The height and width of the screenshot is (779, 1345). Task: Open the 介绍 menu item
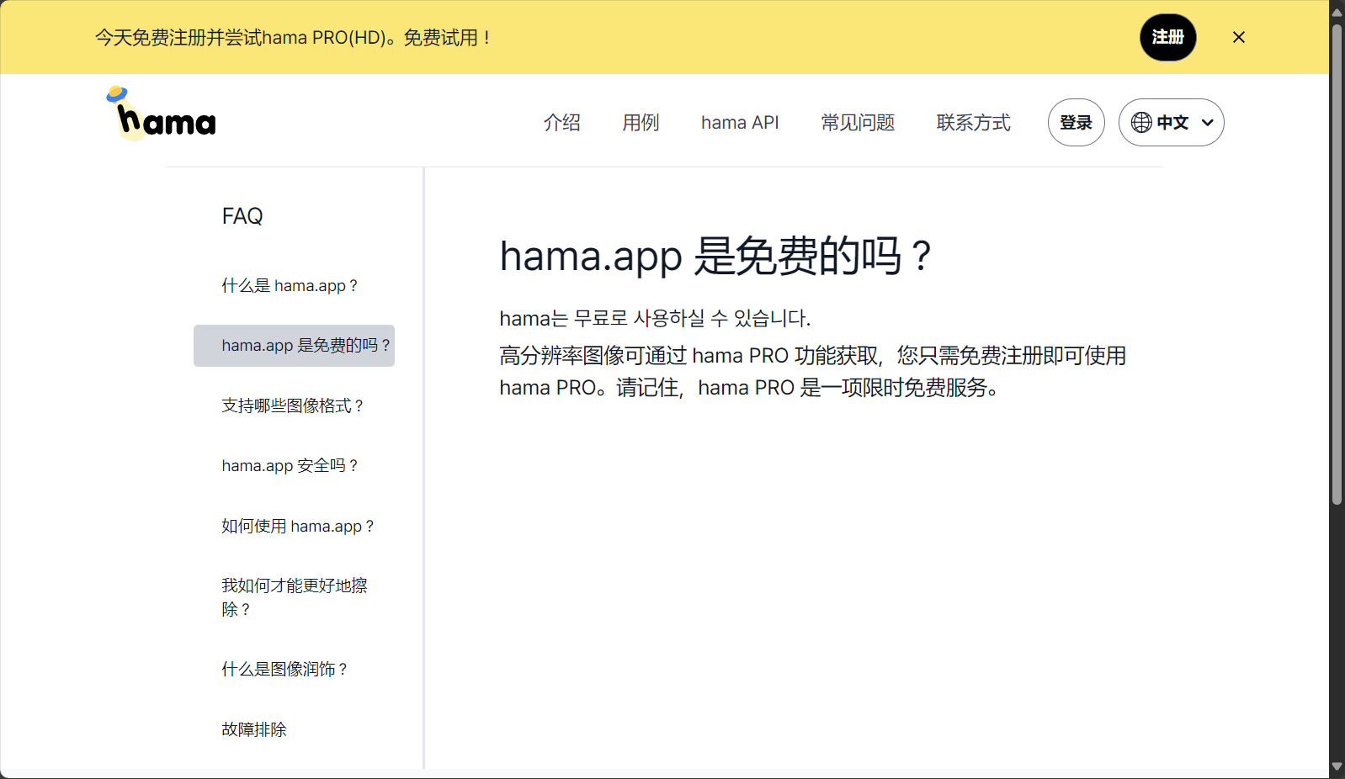tap(561, 123)
